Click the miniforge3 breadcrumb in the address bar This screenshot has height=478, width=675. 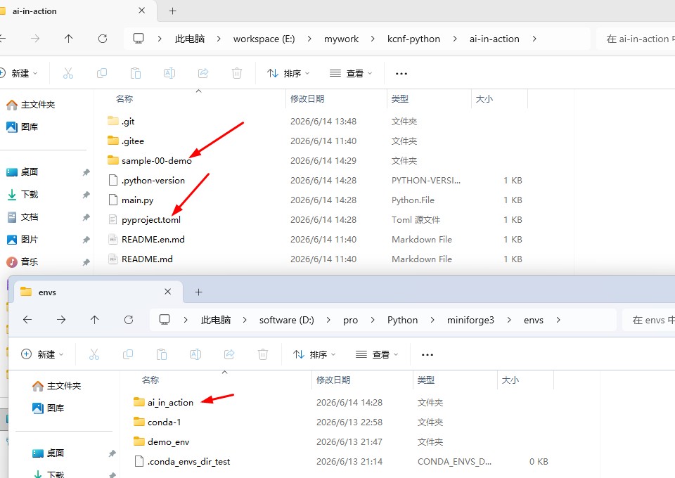point(470,320)
